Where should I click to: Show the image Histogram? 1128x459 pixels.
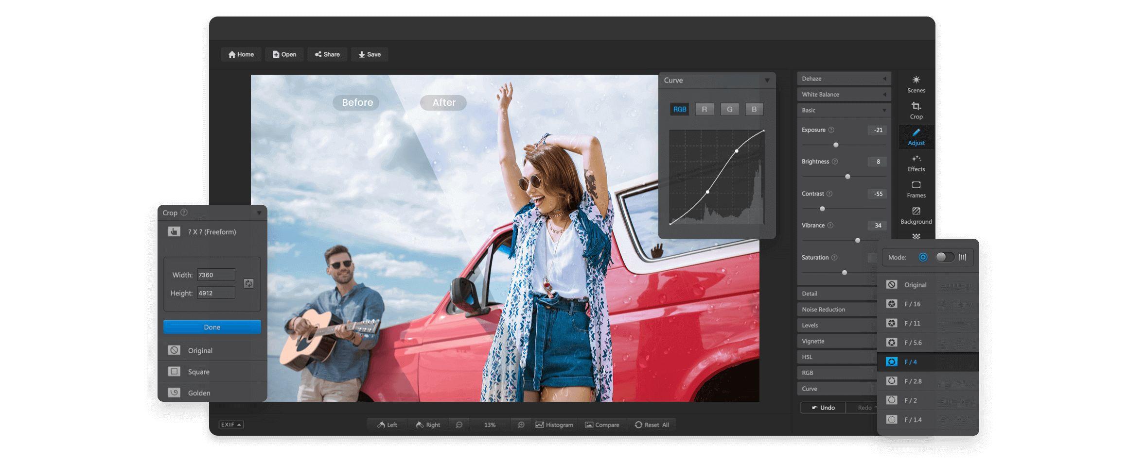point(554,425)
